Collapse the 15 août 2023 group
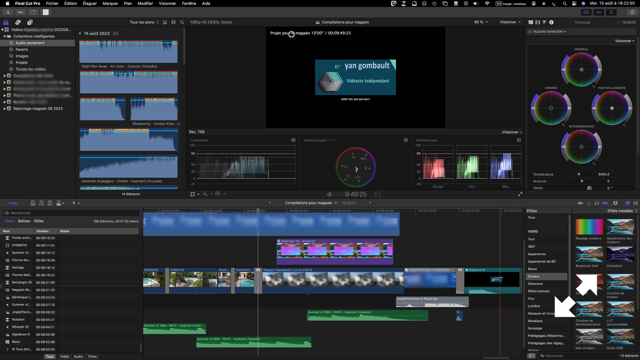Viewport: 640px width, 360px height. pos(80,34)
